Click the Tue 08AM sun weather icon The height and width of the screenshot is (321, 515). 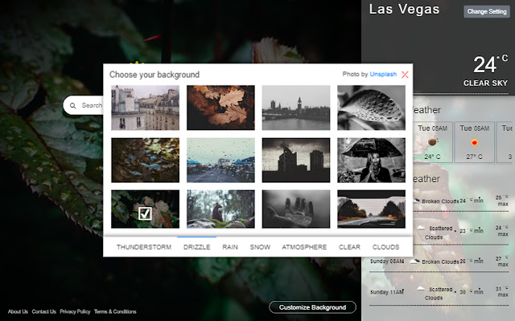click(475, 142)
